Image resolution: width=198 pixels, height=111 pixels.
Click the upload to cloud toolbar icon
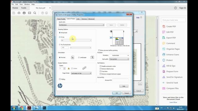point(19,13)
